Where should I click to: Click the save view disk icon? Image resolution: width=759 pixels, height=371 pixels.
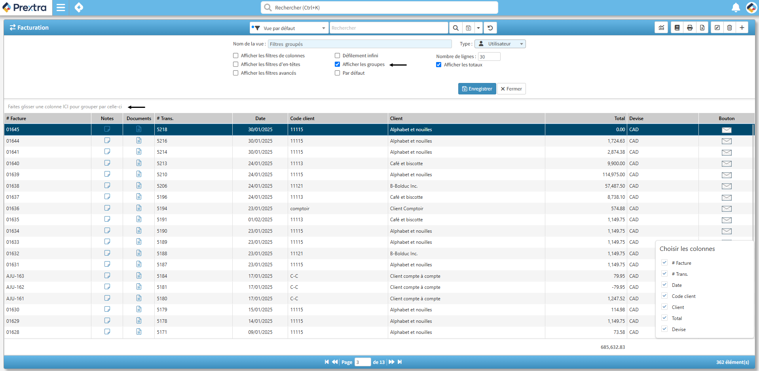click(468, 28)
